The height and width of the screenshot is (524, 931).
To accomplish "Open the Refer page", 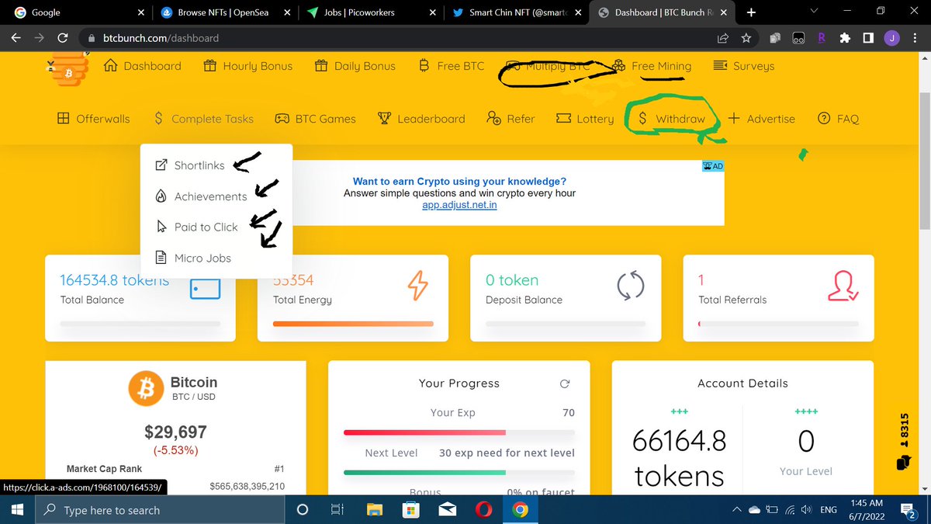I will click(x=510, y=119).
